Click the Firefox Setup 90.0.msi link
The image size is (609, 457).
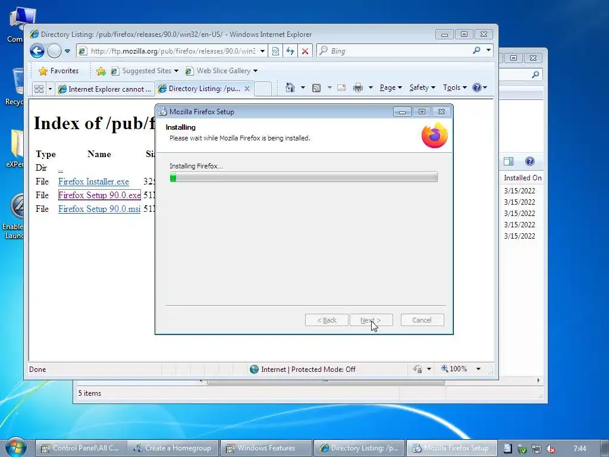tap(99, 209)
